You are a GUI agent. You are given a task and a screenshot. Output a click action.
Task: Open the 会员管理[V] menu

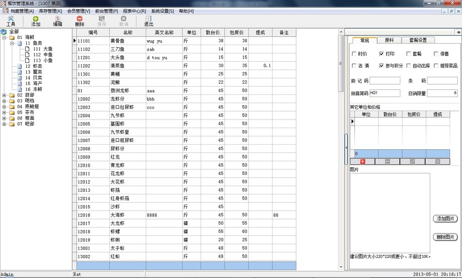coord(79,11)
